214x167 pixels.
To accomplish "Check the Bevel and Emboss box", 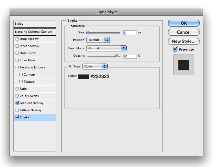I will 17,67.
